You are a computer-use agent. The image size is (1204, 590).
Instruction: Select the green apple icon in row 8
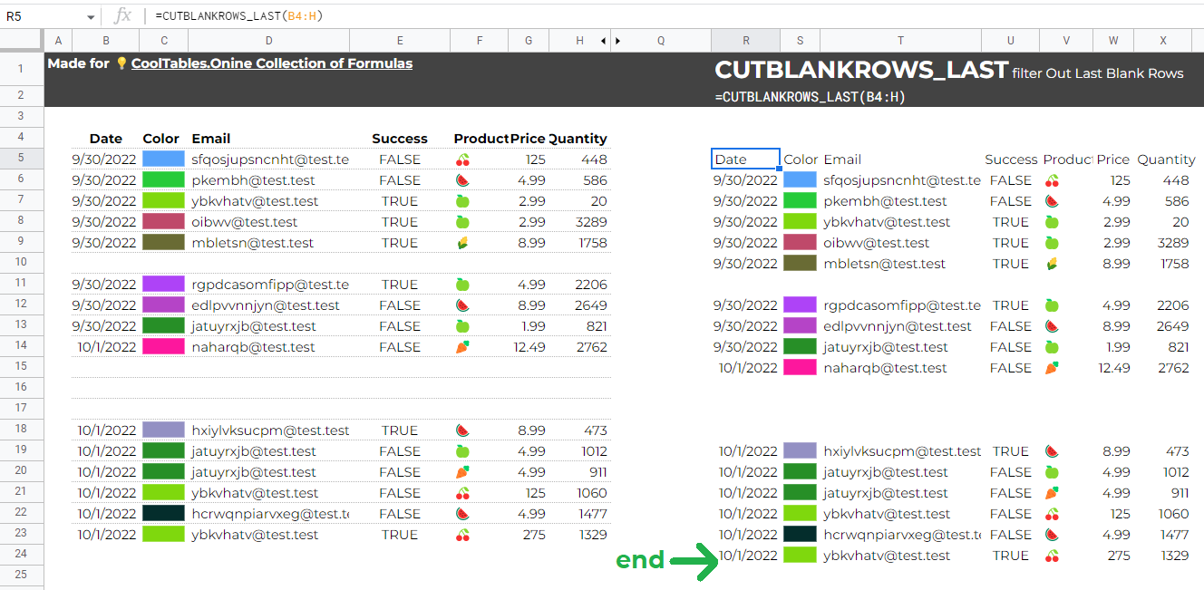coord(462,221)
